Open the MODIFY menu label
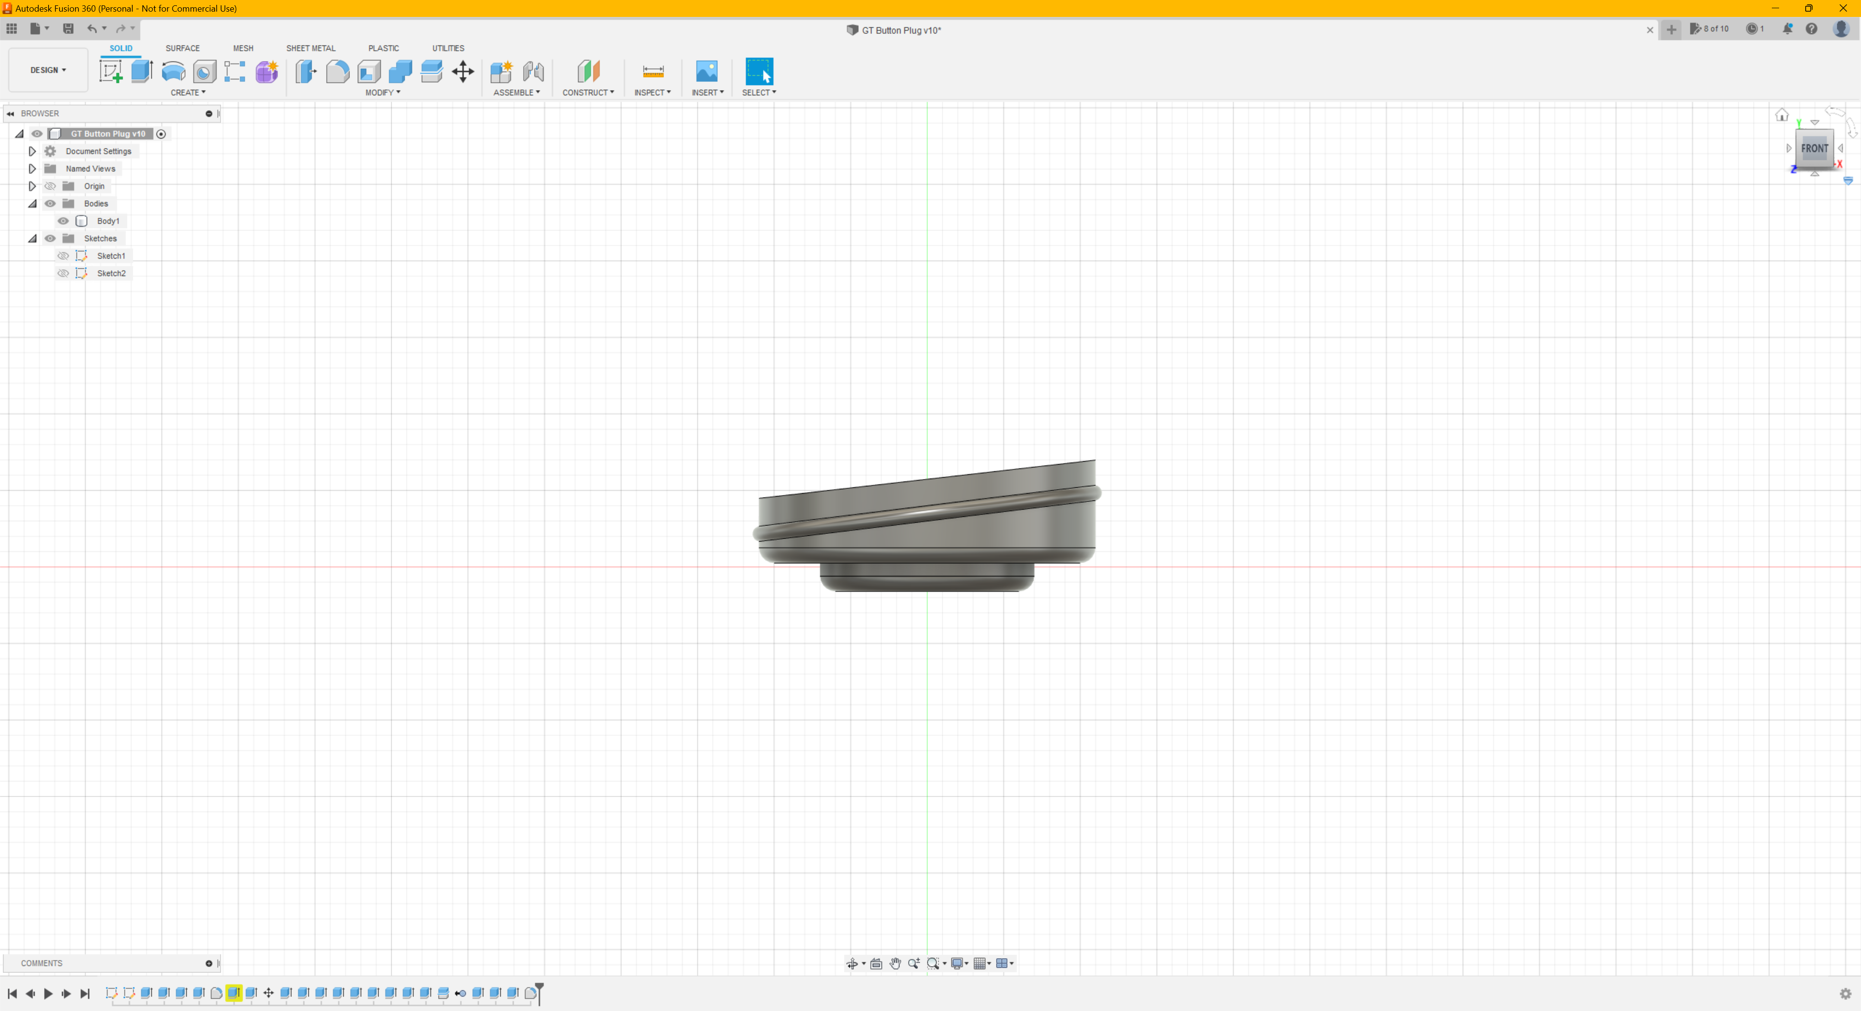 (x=382, y=93)
